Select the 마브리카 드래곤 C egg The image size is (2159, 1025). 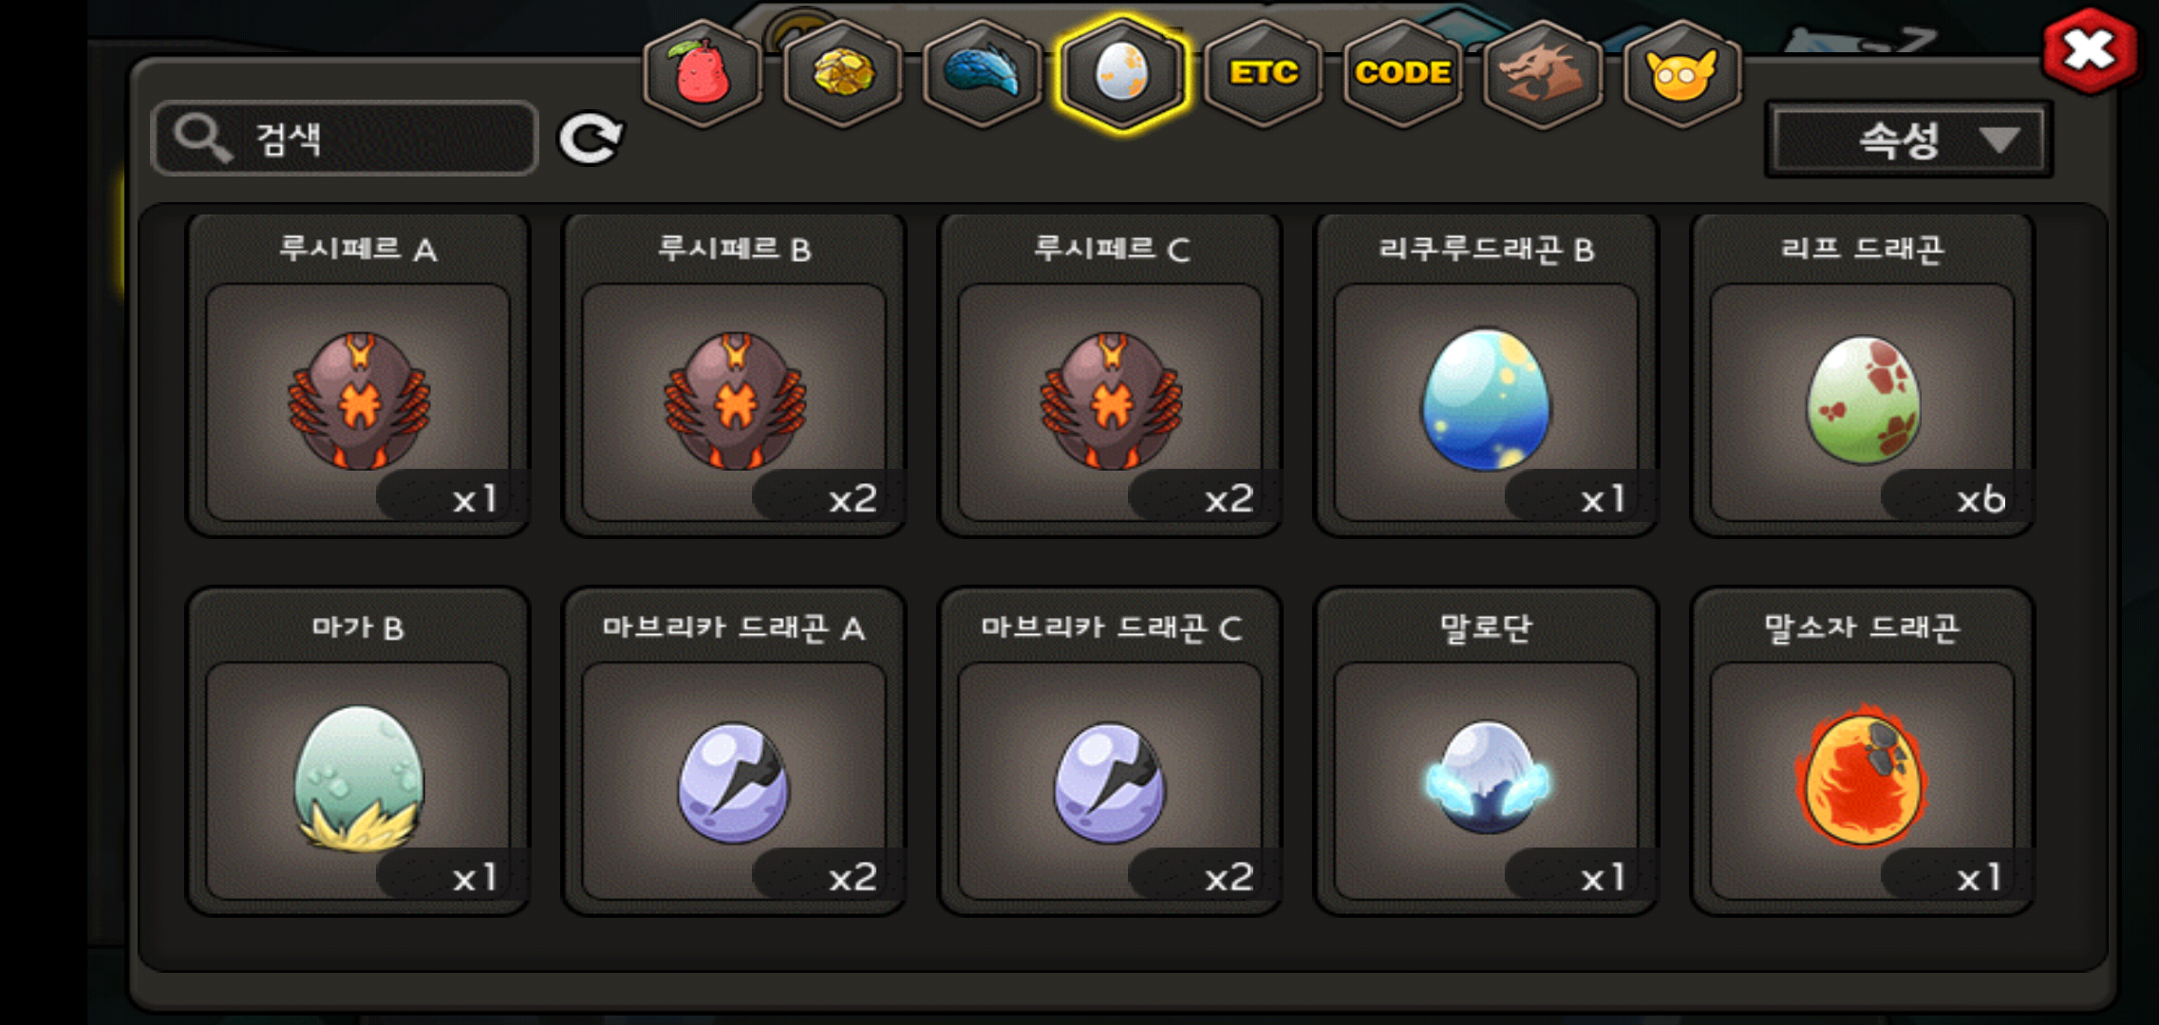click(x=1110, y=752)
